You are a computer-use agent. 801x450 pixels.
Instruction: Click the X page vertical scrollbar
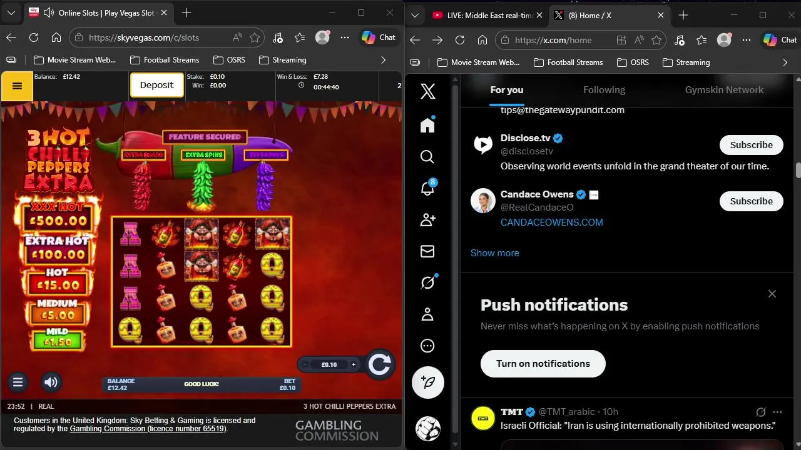pyautogui.click(x=798, y=171)
